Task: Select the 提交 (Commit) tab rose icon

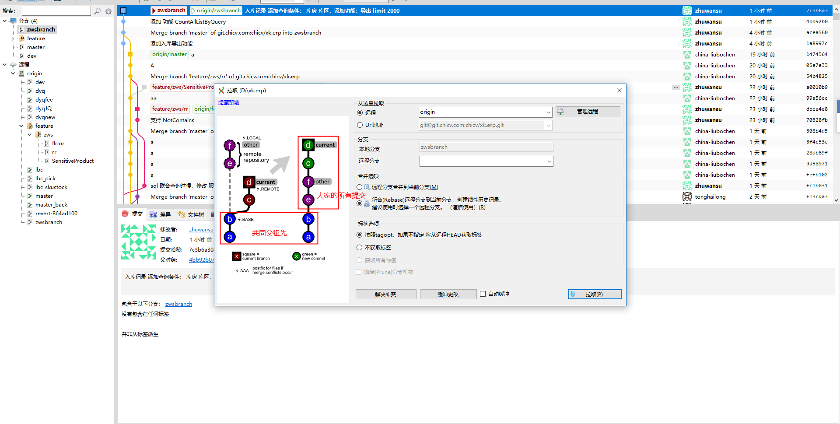Action: (x=125, y=214)
